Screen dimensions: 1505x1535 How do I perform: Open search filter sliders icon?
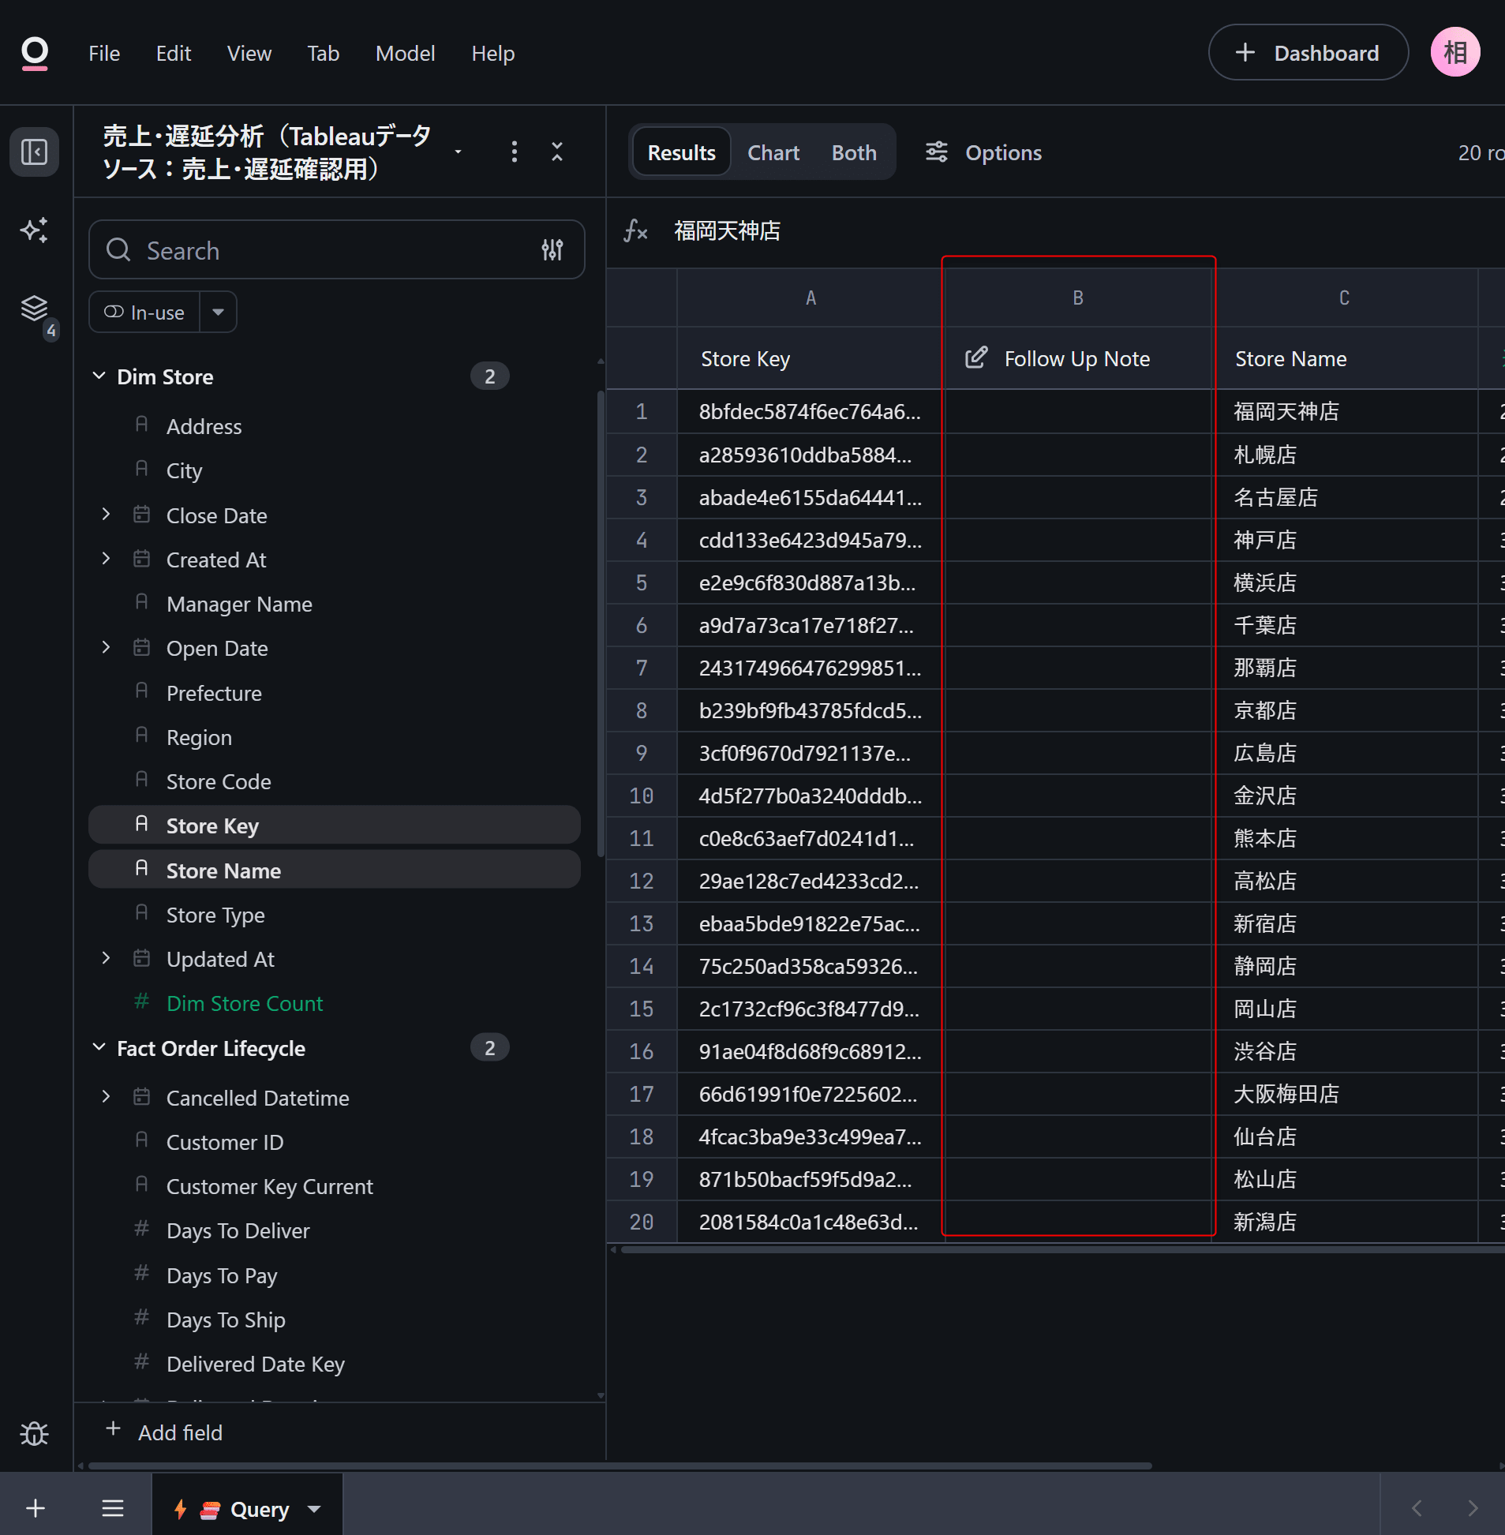pos(552,249)
